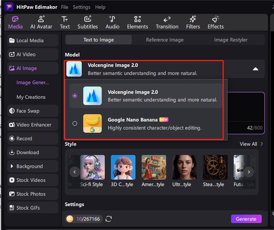Switch to the Image Restyler tab

pos(231,40)
